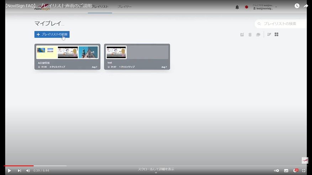Switch to grid view icon
This screenshot has height=175, width=312.
276,34
